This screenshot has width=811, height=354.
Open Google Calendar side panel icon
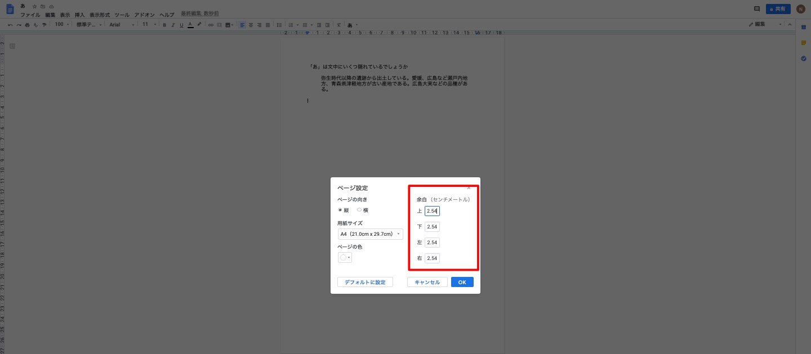[x=804, y=27]
